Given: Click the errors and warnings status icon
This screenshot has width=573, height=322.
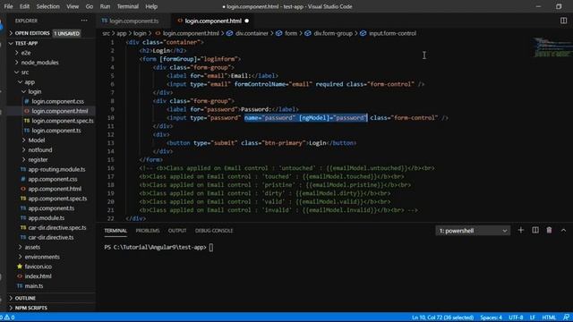Looking at the screenshot, I should 7,318.
